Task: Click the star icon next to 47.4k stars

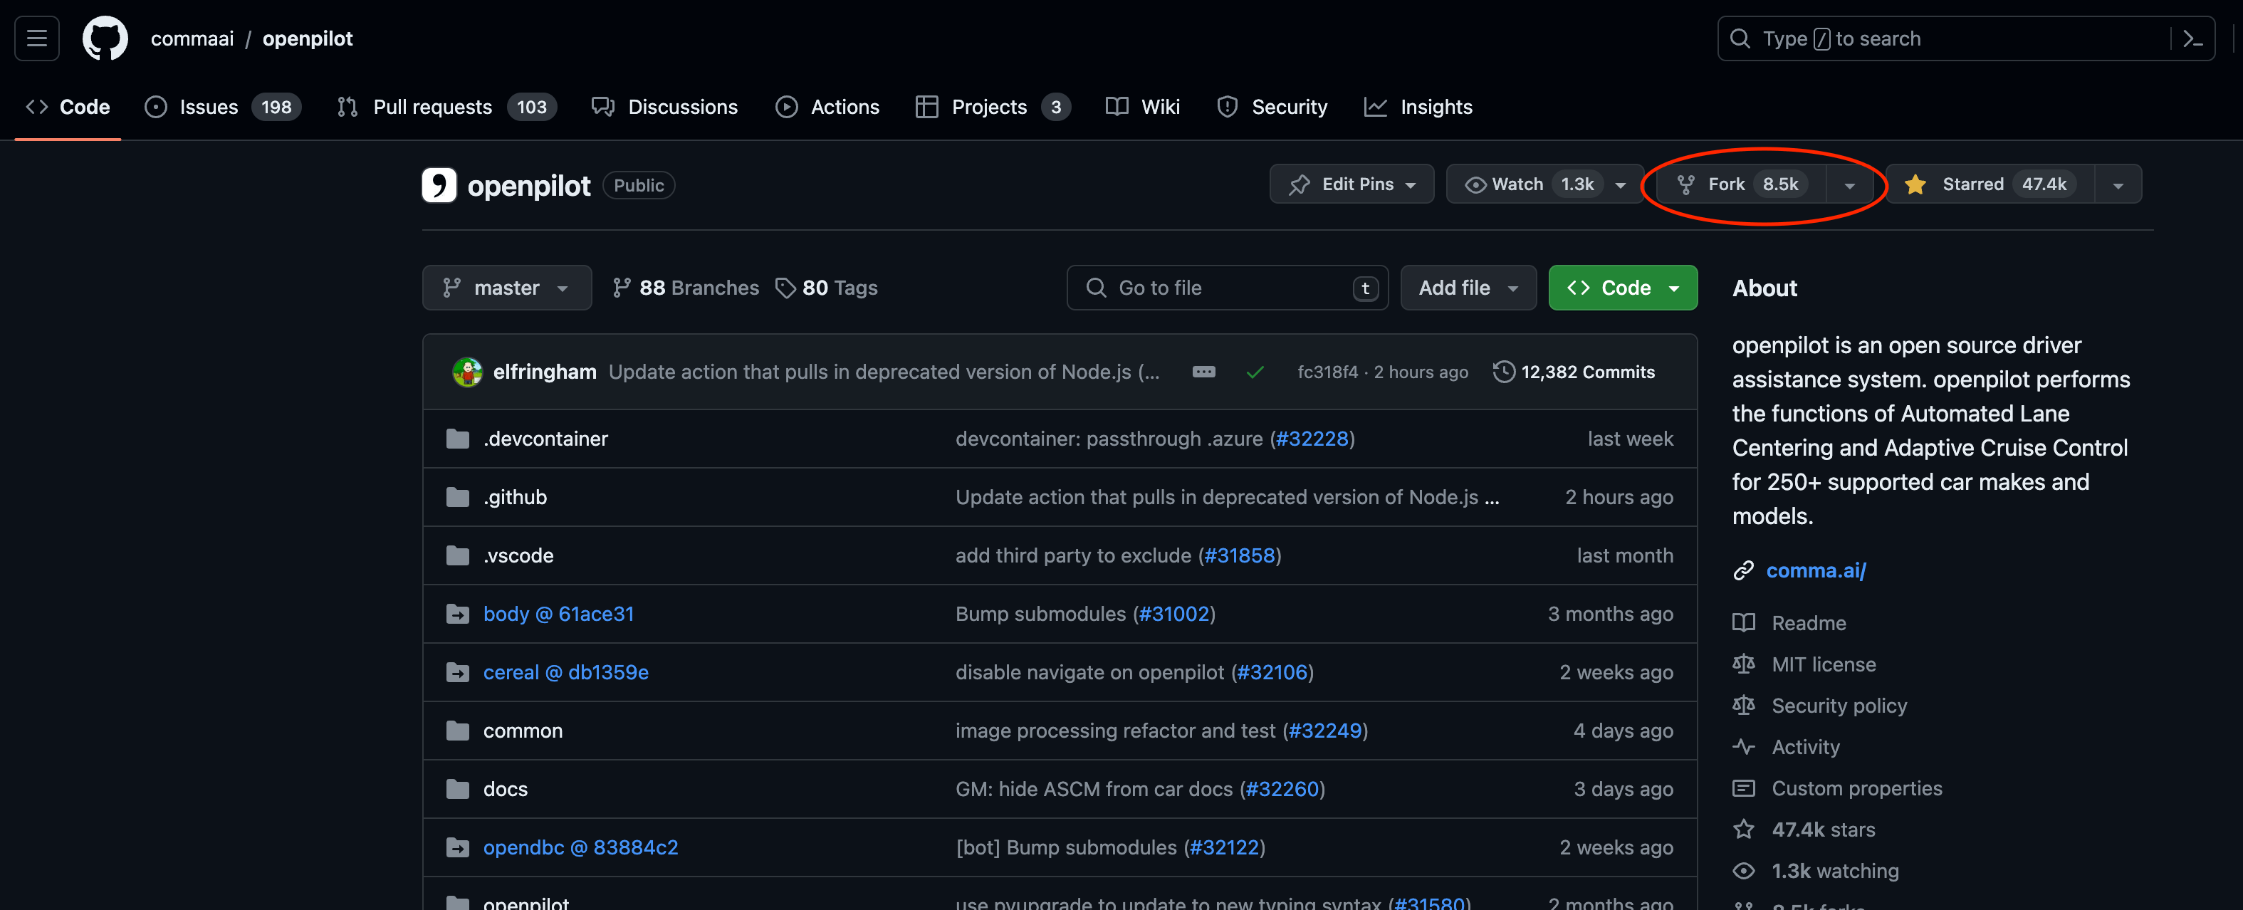Action: (1743, 829)
